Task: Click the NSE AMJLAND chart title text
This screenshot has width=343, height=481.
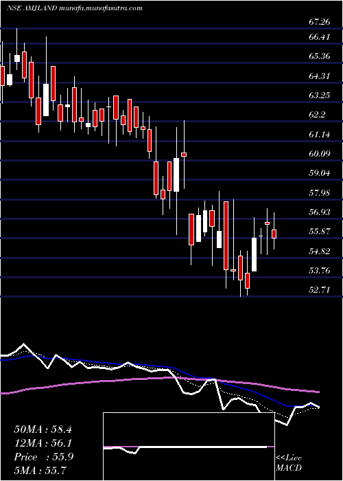Action: point(74,8)
